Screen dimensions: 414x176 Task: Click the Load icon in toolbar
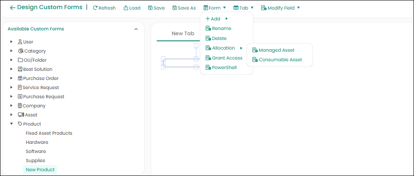point(126,8)
